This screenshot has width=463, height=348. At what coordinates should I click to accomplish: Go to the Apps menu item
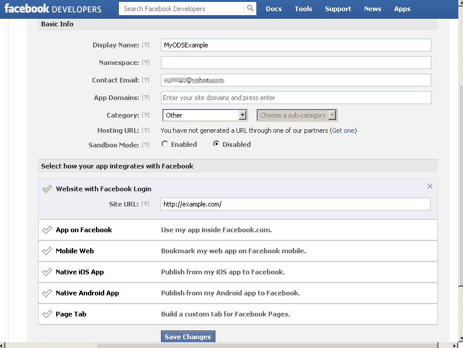click(402, 9)
